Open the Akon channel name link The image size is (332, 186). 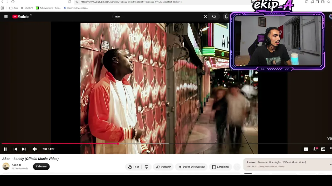pyautogui.click(x=15, y=165)
